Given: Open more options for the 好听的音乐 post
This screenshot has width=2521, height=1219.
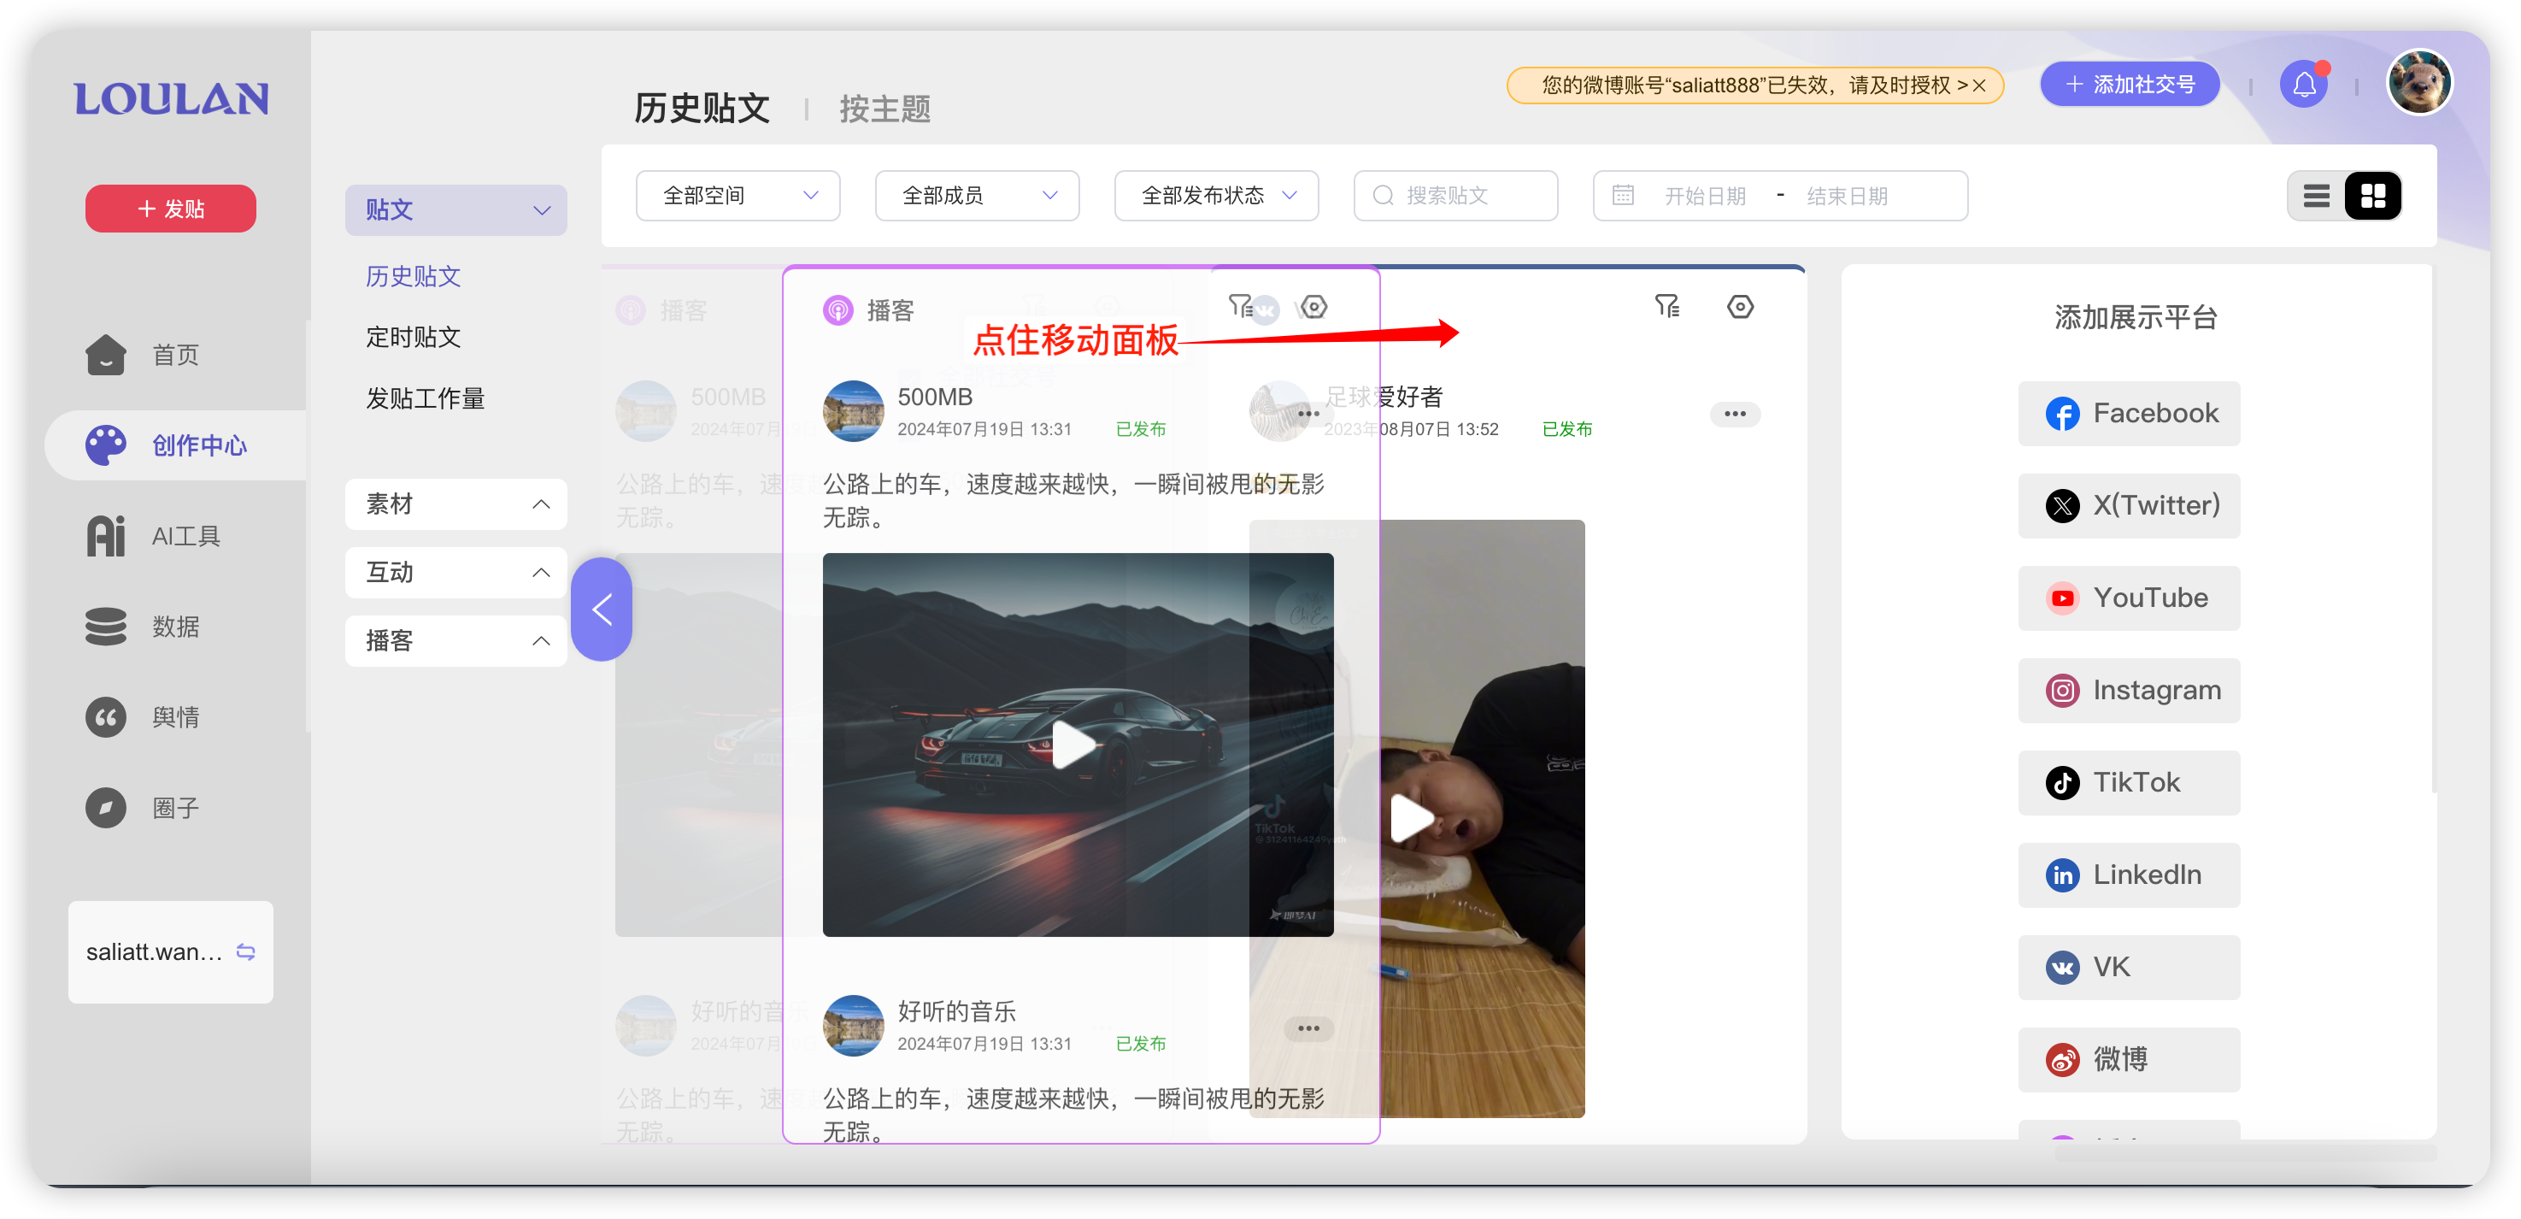Looking at the screenshot, I should (1308, 1028).
